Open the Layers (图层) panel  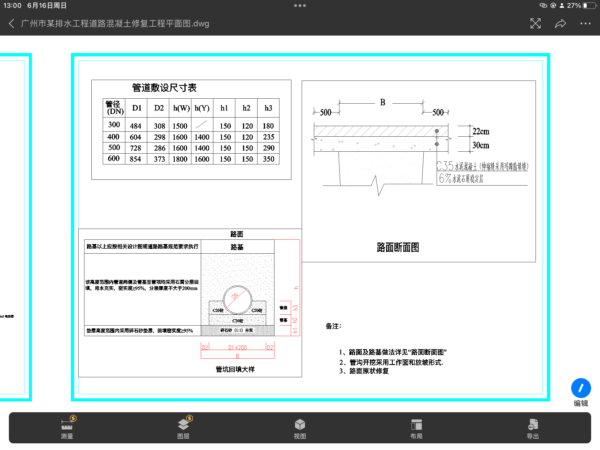[x=183, y=429]
